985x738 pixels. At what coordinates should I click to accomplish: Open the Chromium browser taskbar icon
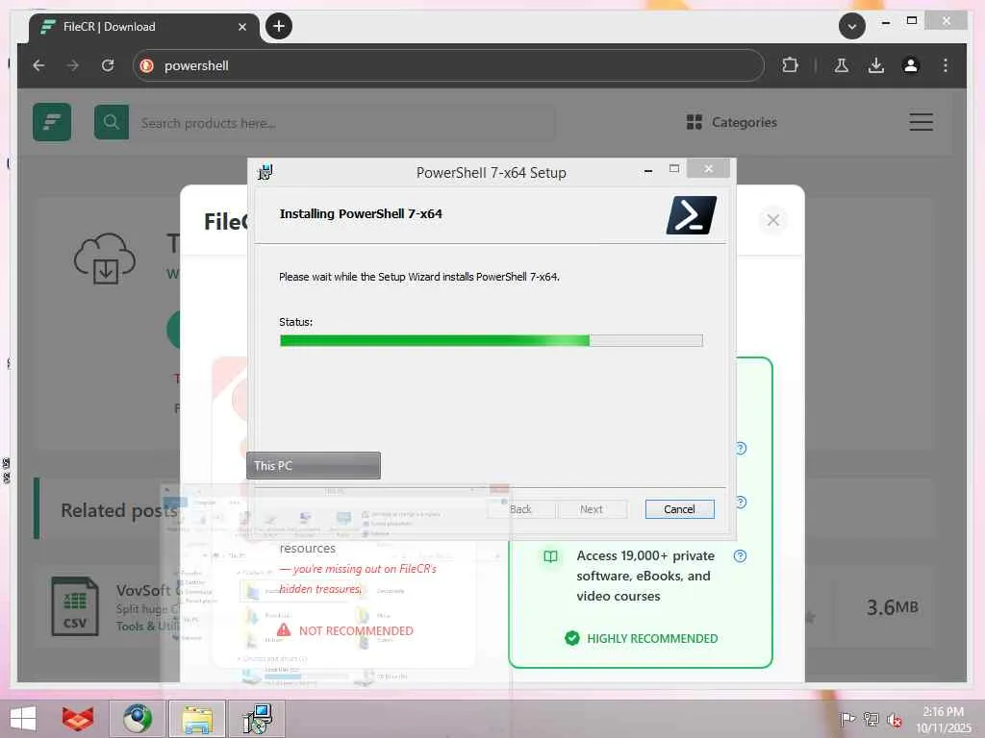pos(138,719)
